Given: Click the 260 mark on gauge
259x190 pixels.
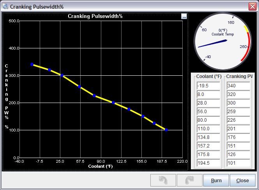Looking at the screenshot, I should tap(243, 47).
